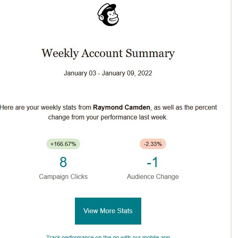This screenshot has height=238, width=232.
Task: Follow the Track performance mobile app link
Action: pos(108,236)
